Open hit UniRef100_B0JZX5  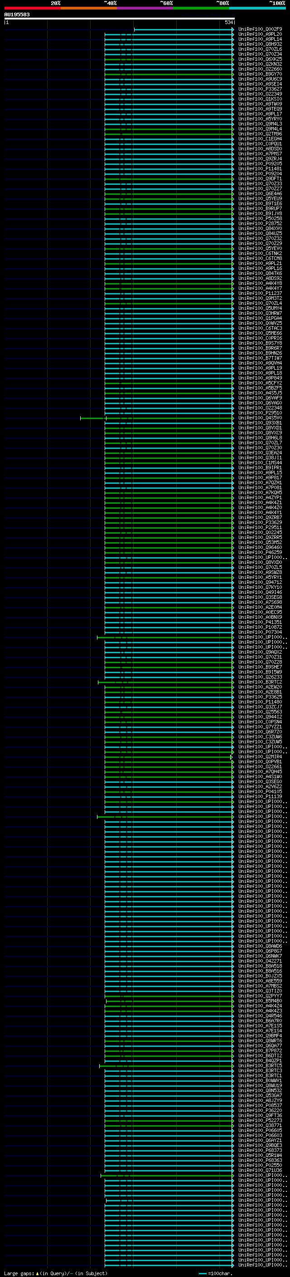tap(260, 976)
